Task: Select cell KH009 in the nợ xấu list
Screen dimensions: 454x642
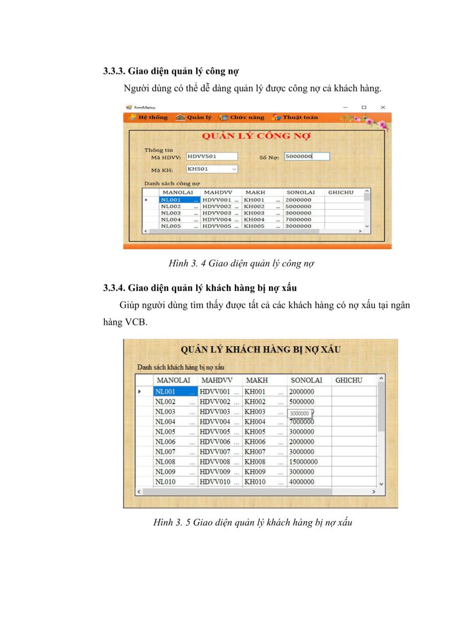Action: tap(264, 472)
